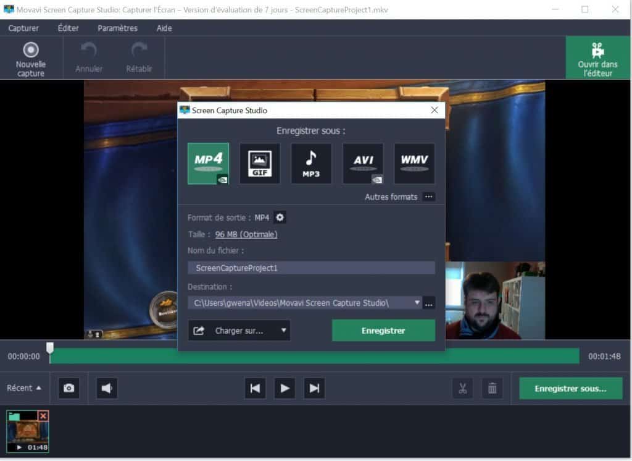
Task: Select the MP3 audio format icon
Action: 311,163
